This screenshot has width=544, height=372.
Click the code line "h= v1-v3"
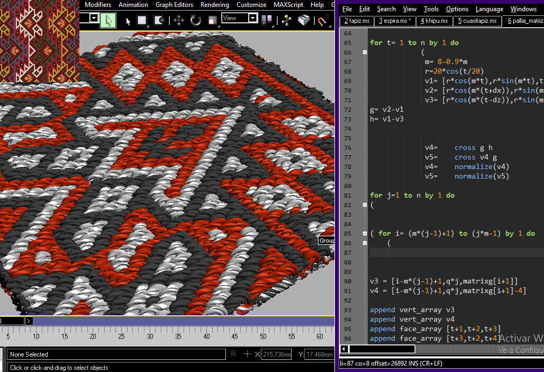coord(386,119)
